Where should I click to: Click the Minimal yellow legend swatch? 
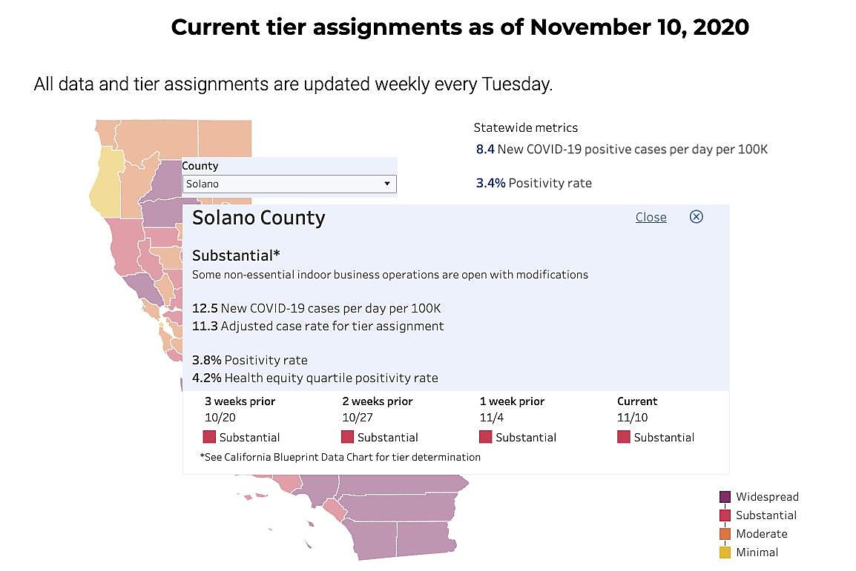click(724, 552)
